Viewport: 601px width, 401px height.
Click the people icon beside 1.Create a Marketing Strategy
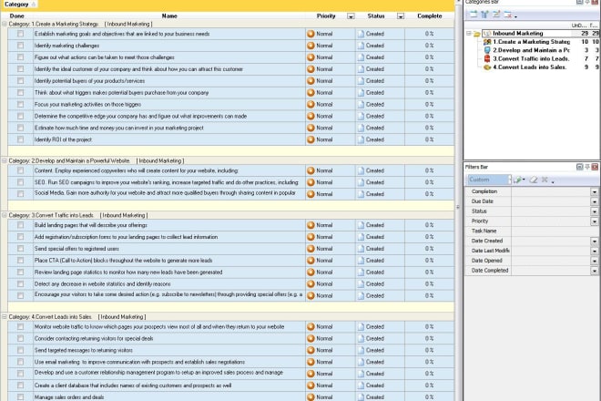click(x=487, y=41)
